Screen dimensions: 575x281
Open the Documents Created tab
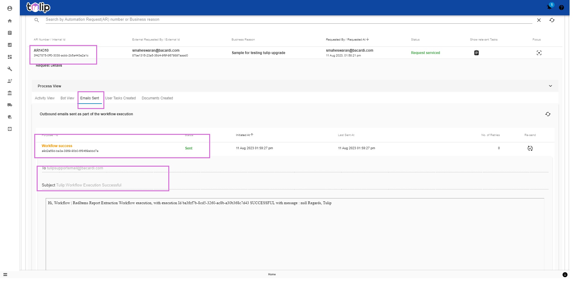pos(157,98)
